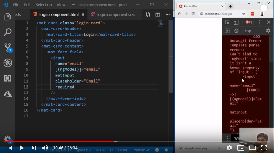Screen dimensions: 274x153
Task: Mute the video volume
Action: point(45,148)
